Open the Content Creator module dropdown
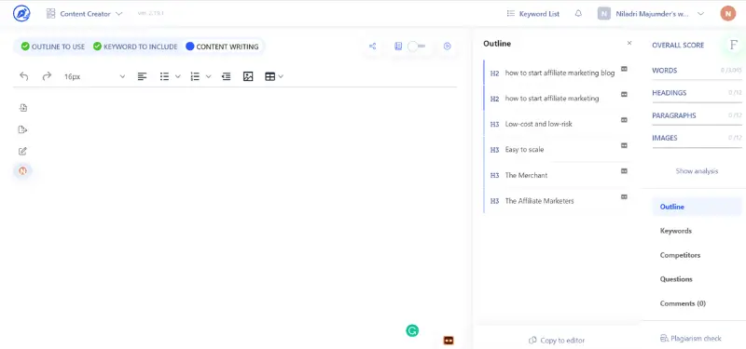This screenshot has width=746, height=349. coord(84,14)
